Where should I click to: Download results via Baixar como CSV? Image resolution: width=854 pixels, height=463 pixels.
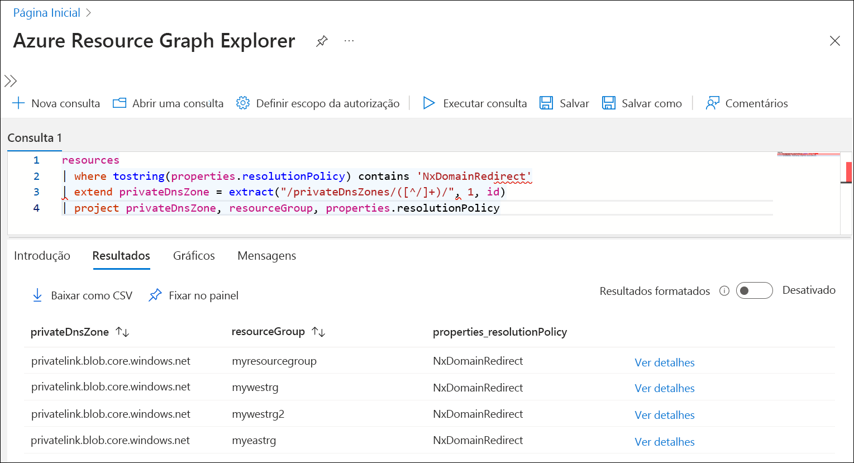[x=83, y=295]
